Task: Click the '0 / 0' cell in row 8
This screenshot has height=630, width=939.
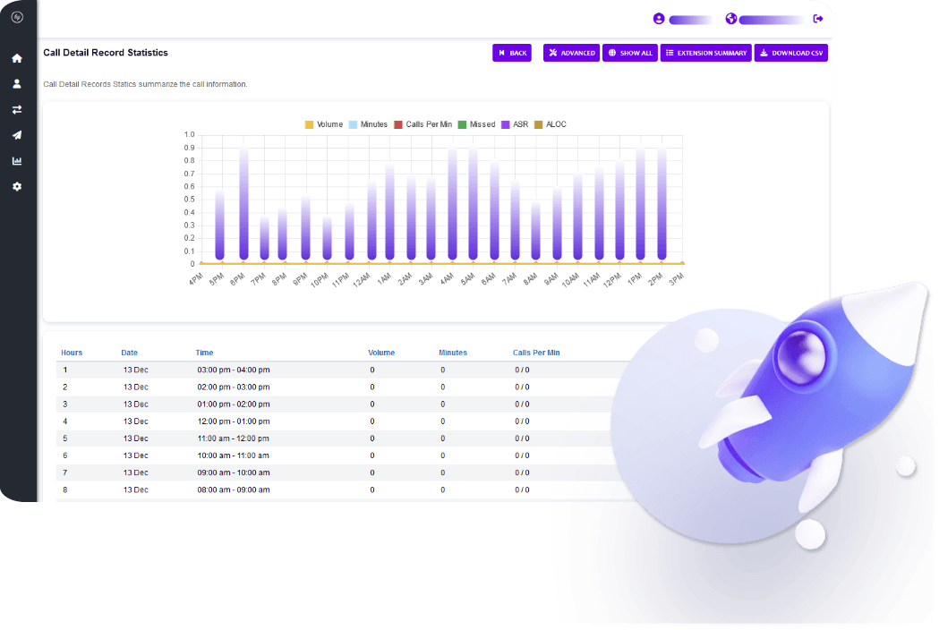Action: (x=522, y=490)
